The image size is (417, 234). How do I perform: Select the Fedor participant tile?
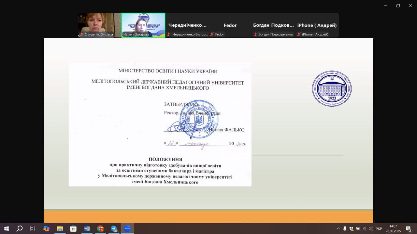point(230,25)
